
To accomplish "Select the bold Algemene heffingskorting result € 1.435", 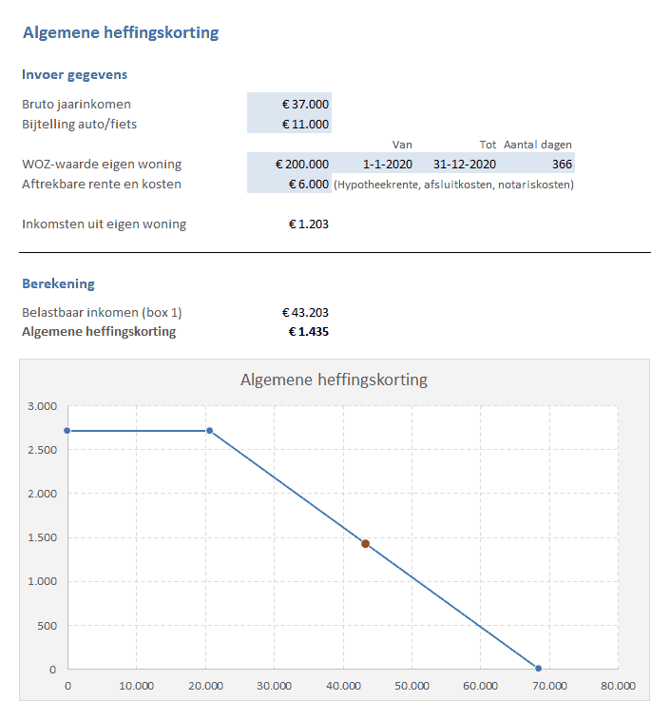I will [x=308, y=332].
